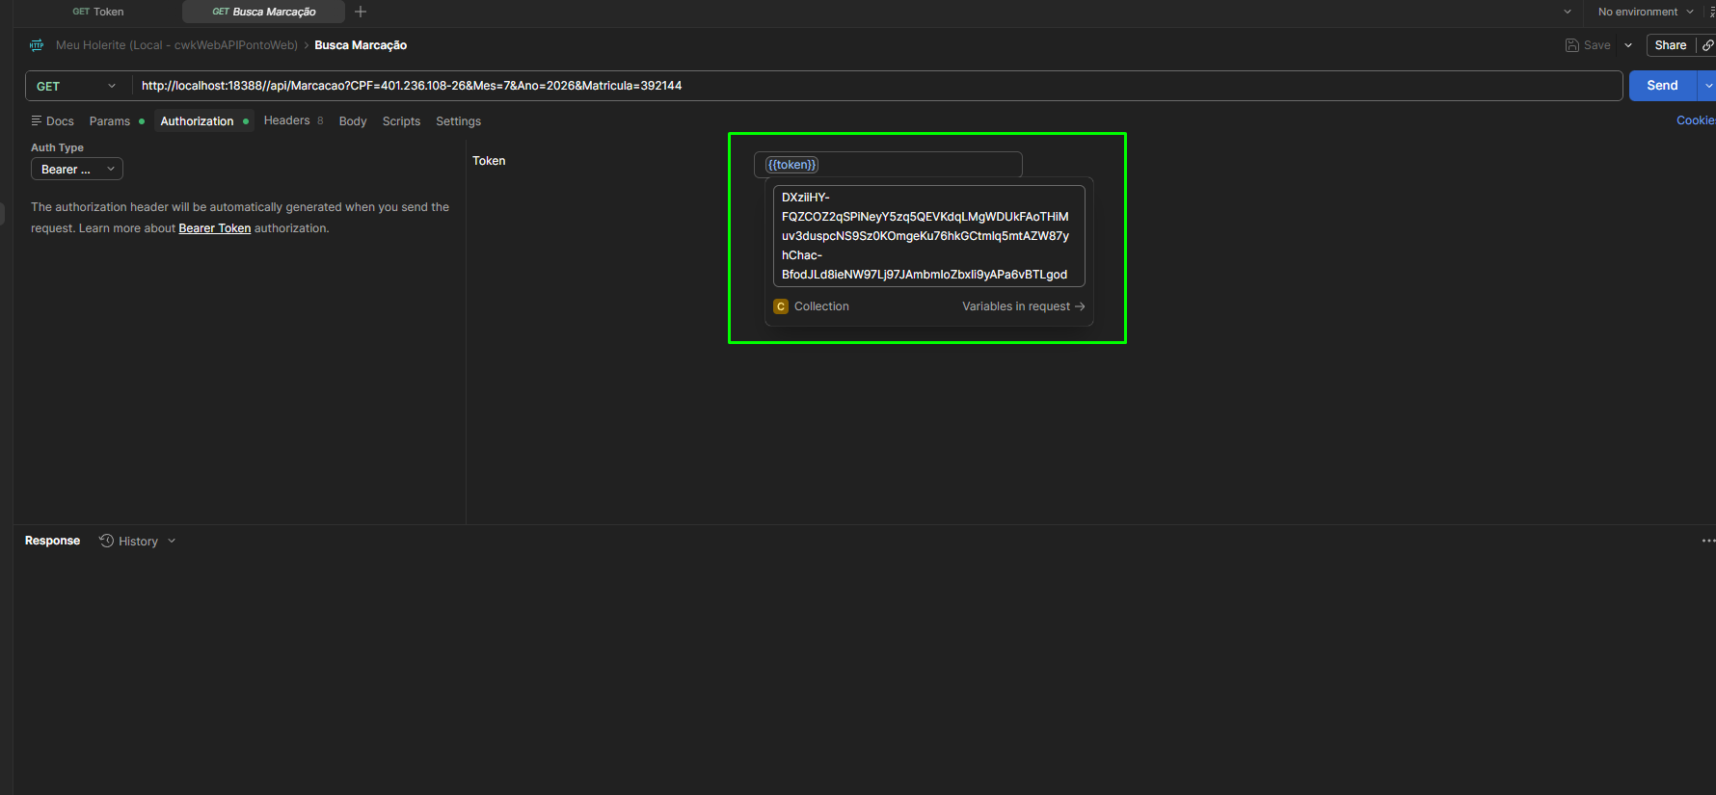Expand the Send button arrow options
This screenshot has height=795, width=1716.
[x=1707, y=86]
